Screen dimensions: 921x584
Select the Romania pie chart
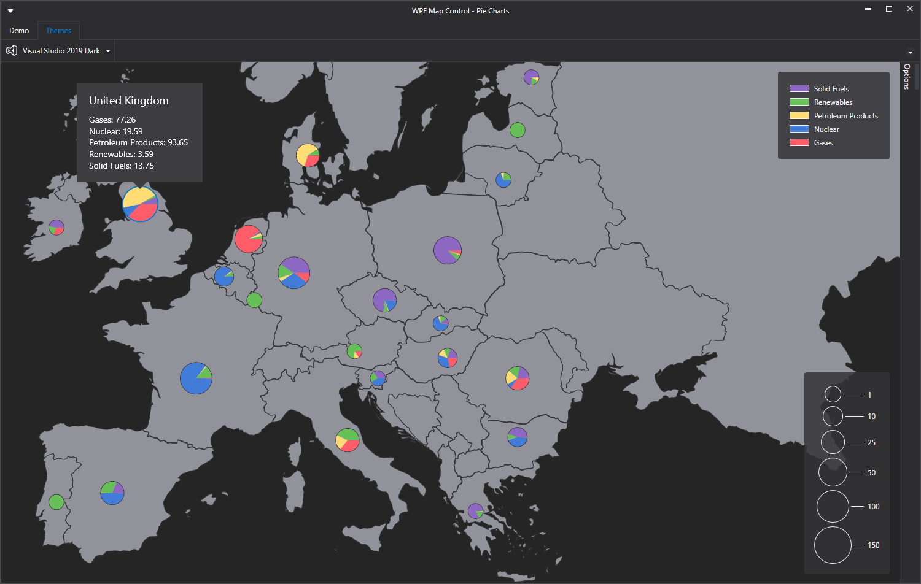pos(518,378)
